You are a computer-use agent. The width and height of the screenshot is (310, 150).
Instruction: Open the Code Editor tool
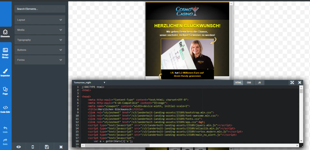pos(5,109)
